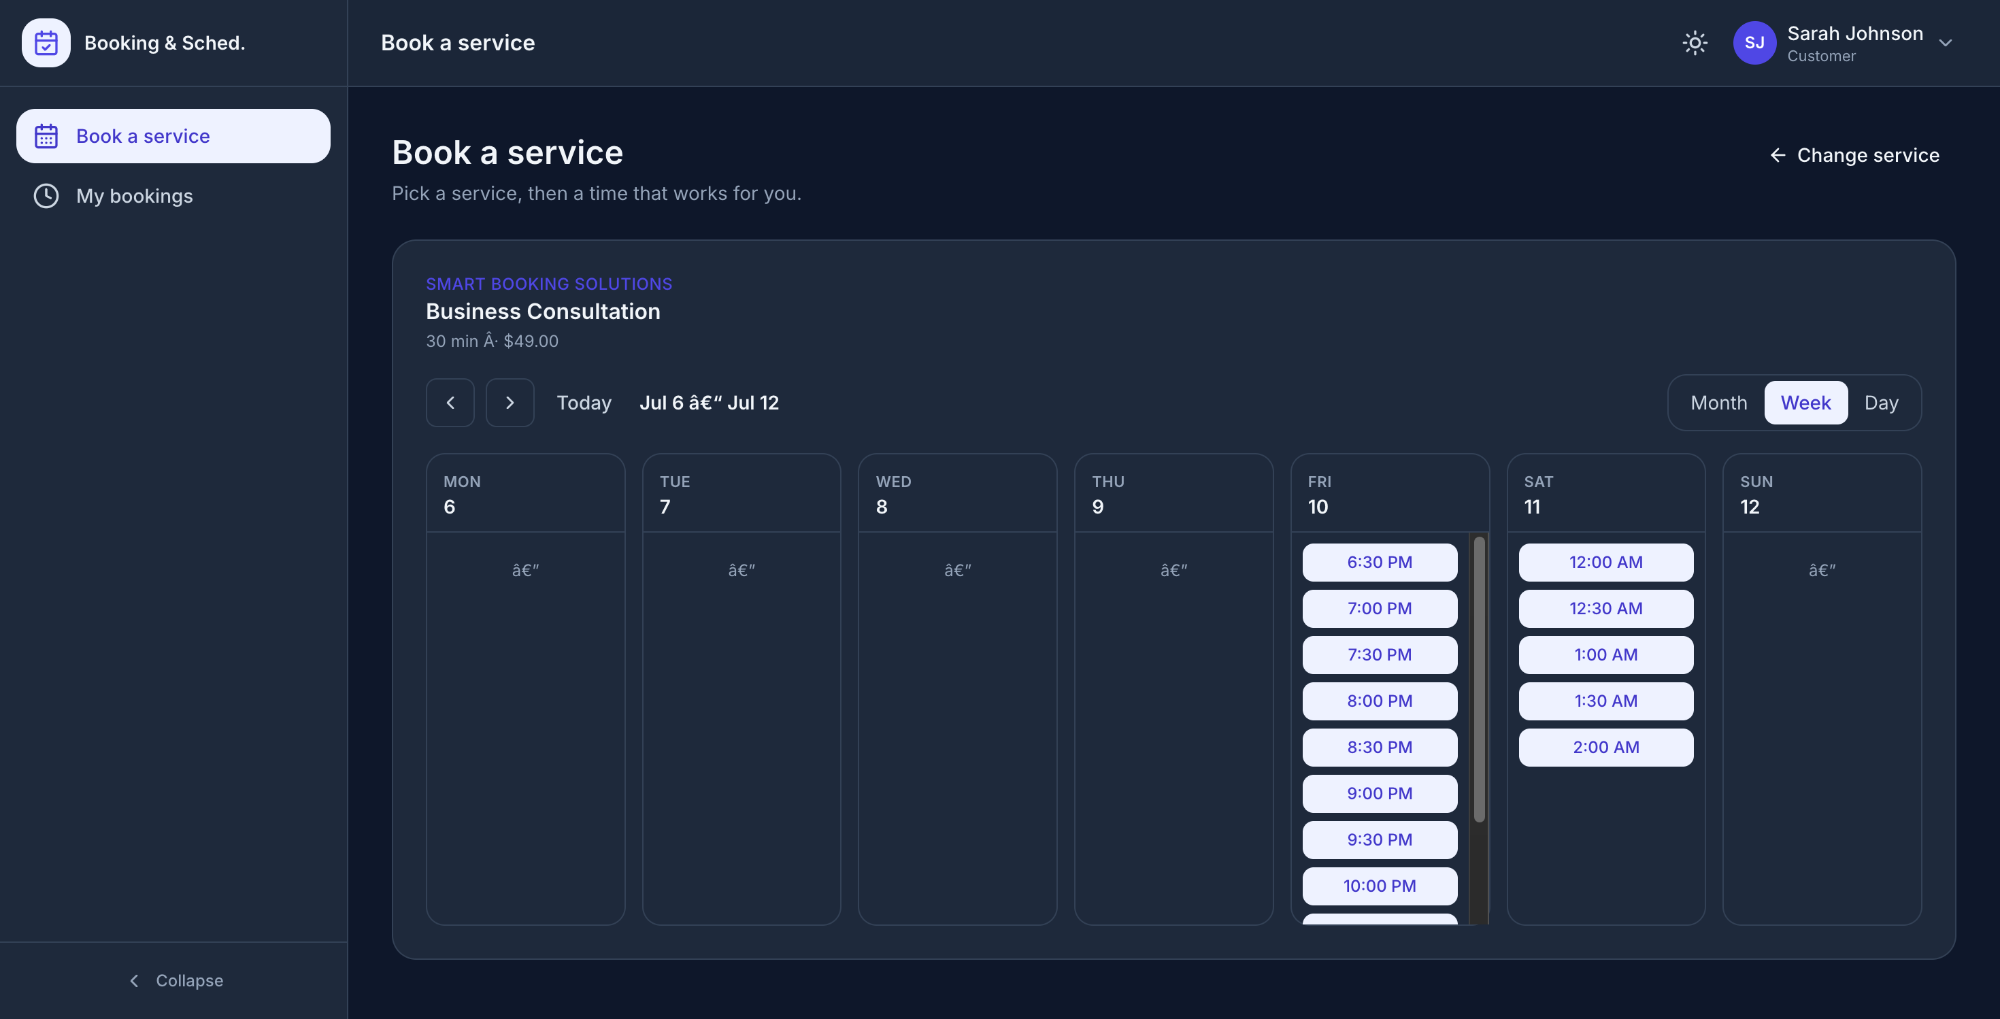Click the FRI 10 day header
Viewport: 2000px width, 1019px height.
pos(1390,494)
